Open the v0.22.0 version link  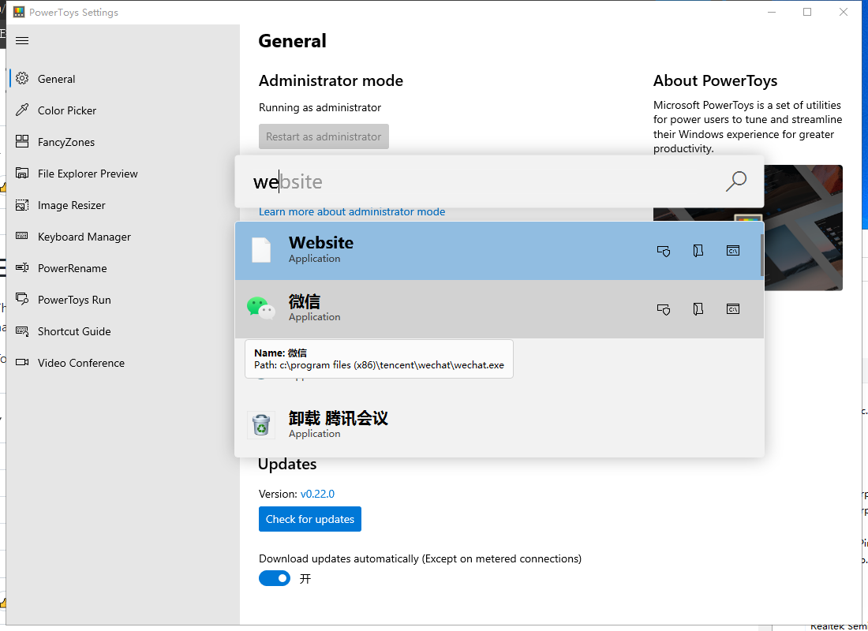click(x=317, y=494)
